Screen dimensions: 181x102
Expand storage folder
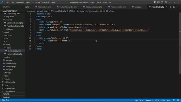(8, 73)
